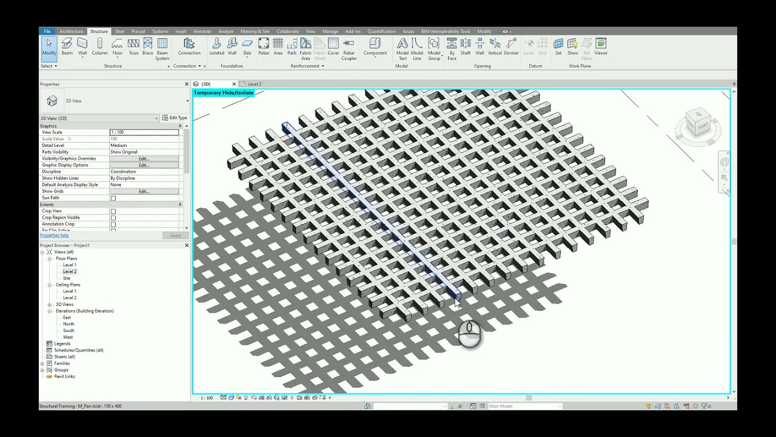Screen dimensions: 776x437
Task: Switch to the Architecture ribbon tab
Action: pyautogui.click(x=71, y=32)
